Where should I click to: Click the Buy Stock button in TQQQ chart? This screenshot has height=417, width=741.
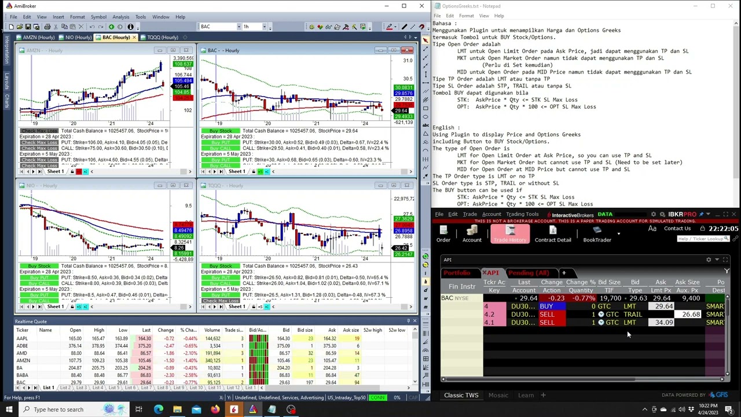pyautogui.click(x=220, y=266)
